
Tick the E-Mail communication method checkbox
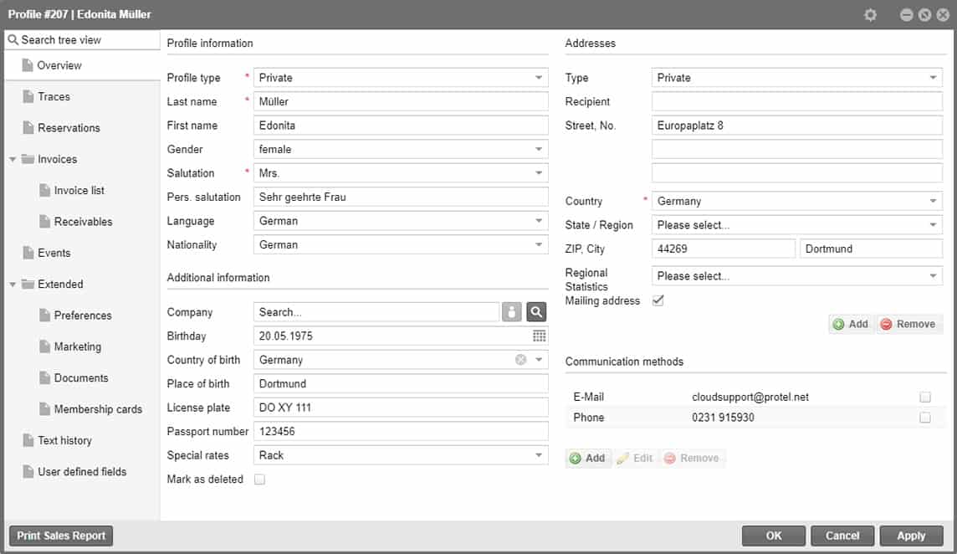(x=924, y=397)
